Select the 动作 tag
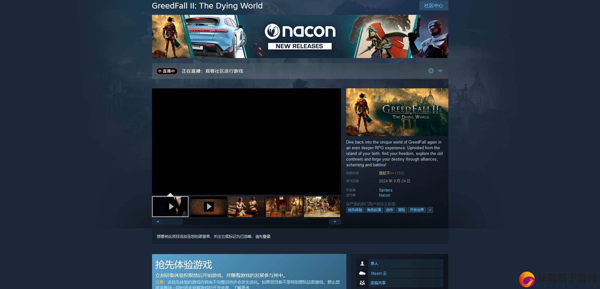The height and width of the screenshot is (289, 600). (x=389, y=210)
